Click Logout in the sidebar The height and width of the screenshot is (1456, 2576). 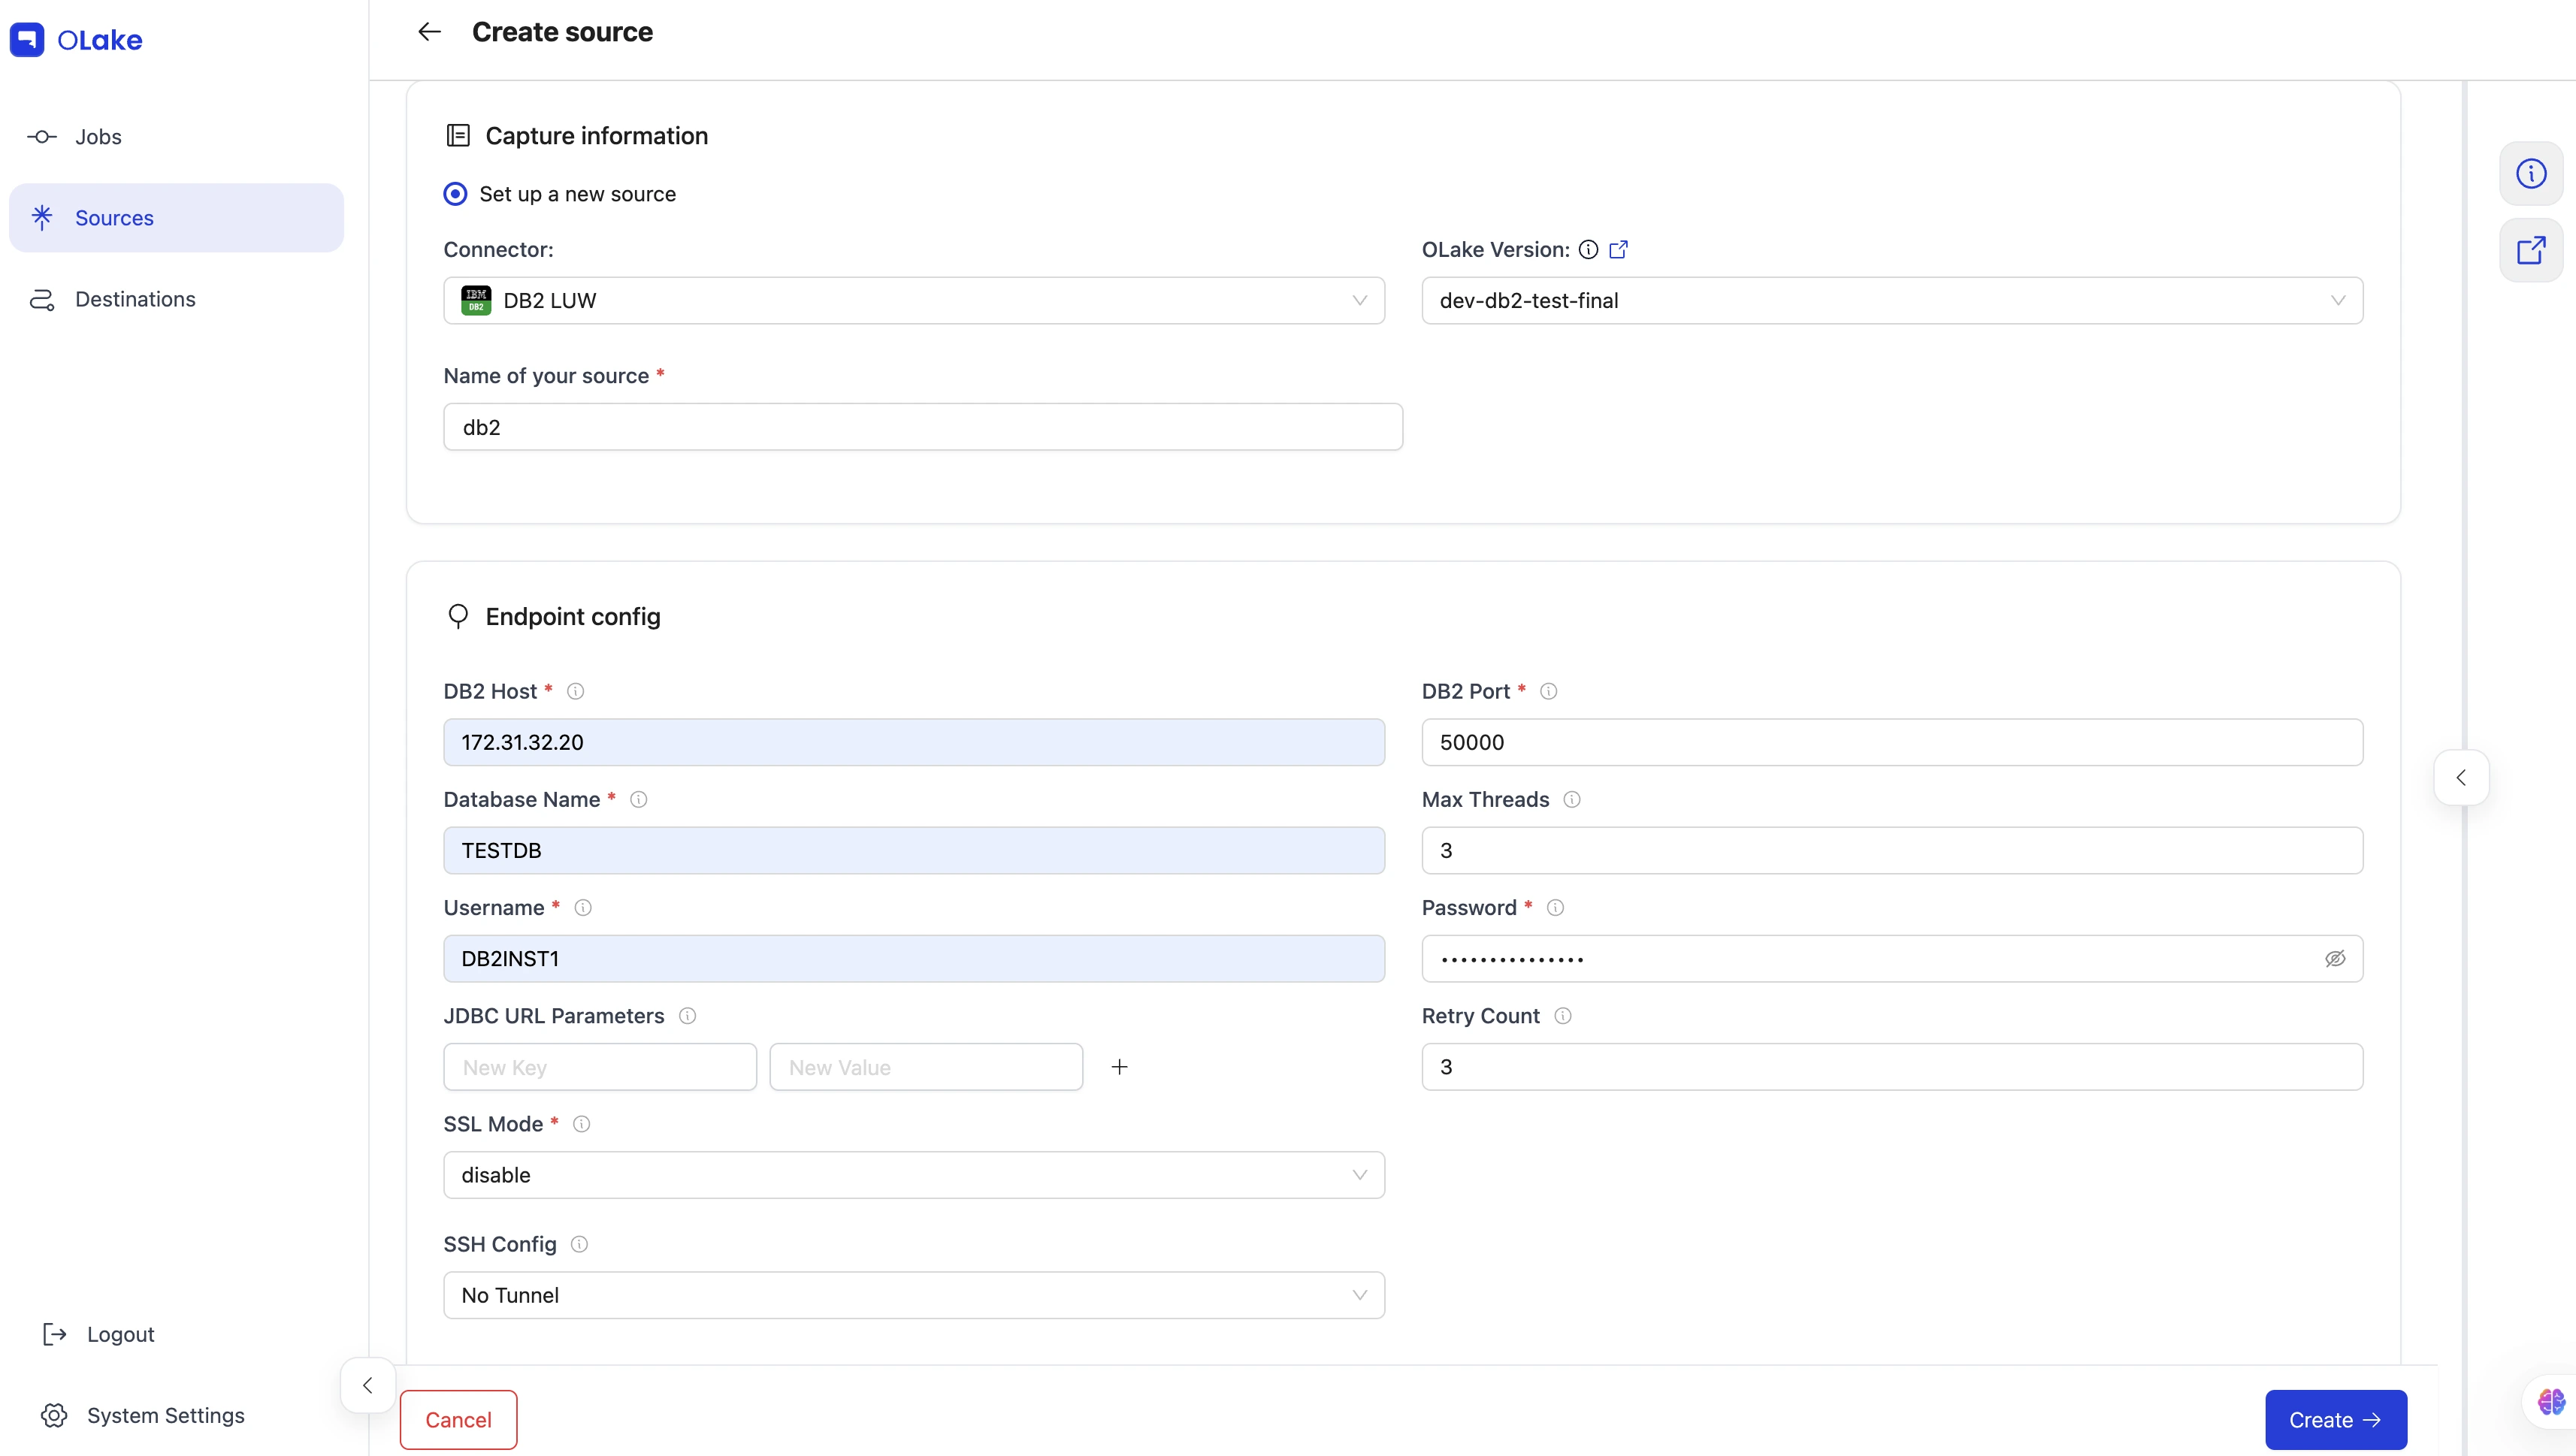point(120,1333)
